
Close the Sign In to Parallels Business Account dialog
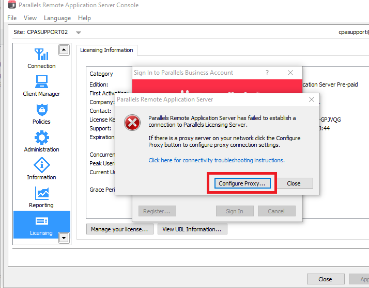click(x=290, y=73)
